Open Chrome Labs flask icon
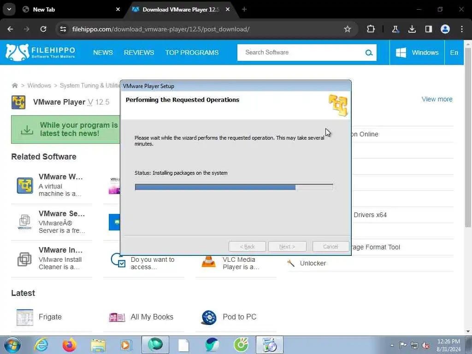This screenshot has height=354, width=472. pos(395,29)
